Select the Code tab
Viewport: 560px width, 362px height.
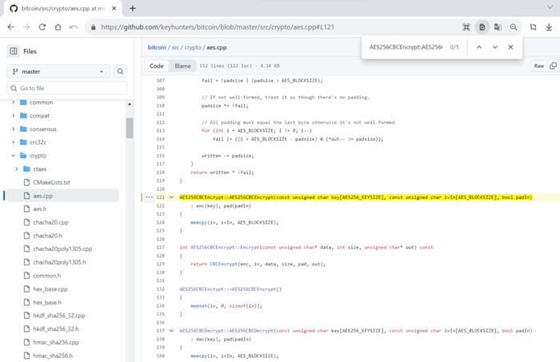(157, 66)
